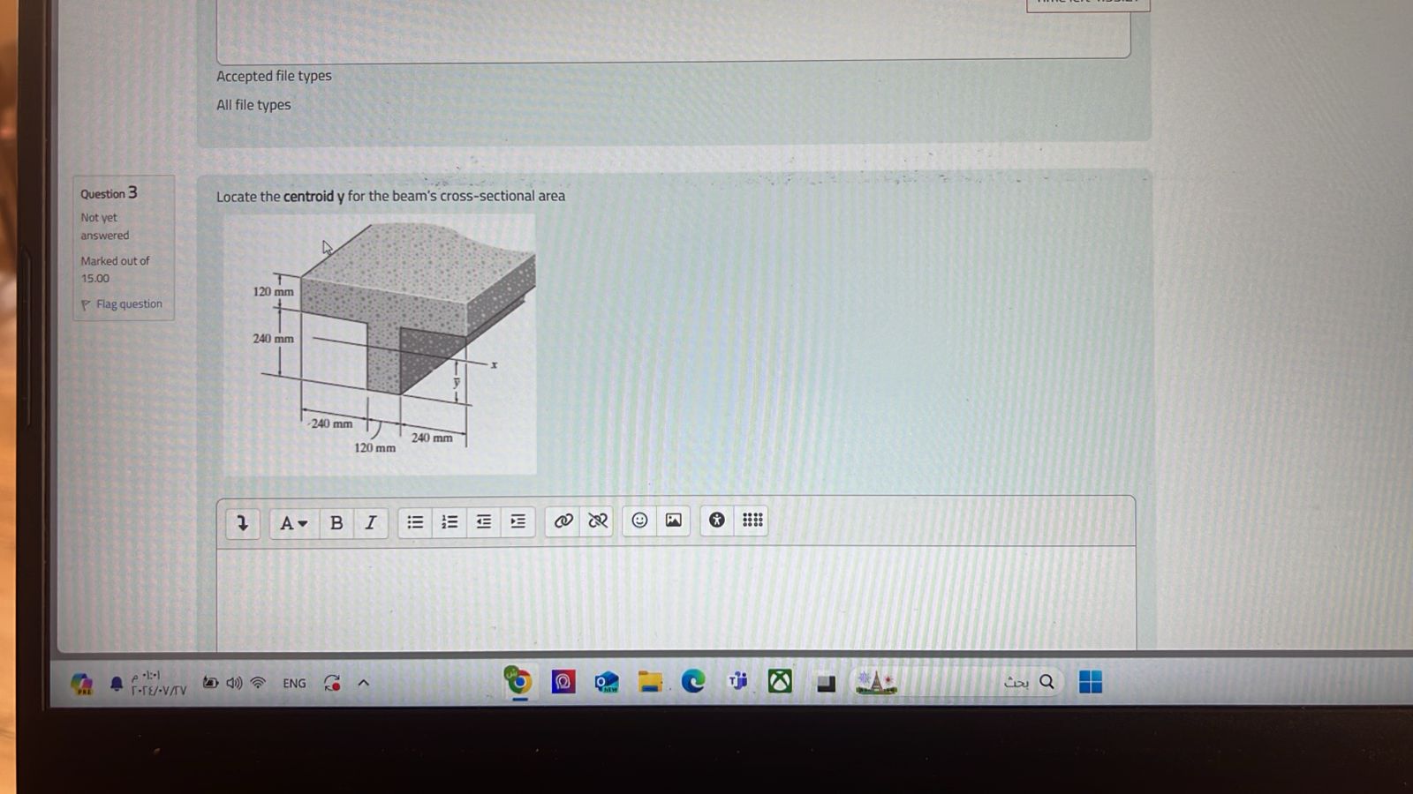1413x794 pixels.
Task: Collapse the editor toolbar with the arrow icon
Action: tap(242, 522)
